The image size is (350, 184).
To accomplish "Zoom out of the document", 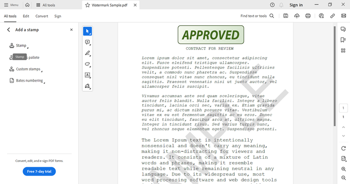I will (x=343, y=178).
